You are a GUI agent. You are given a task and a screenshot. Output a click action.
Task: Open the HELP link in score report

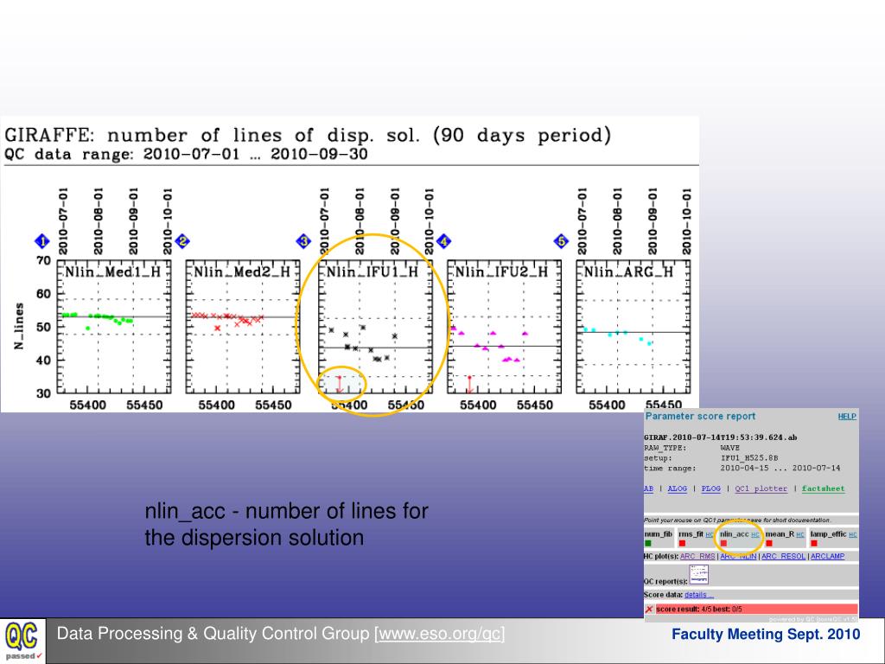point(847,417)
